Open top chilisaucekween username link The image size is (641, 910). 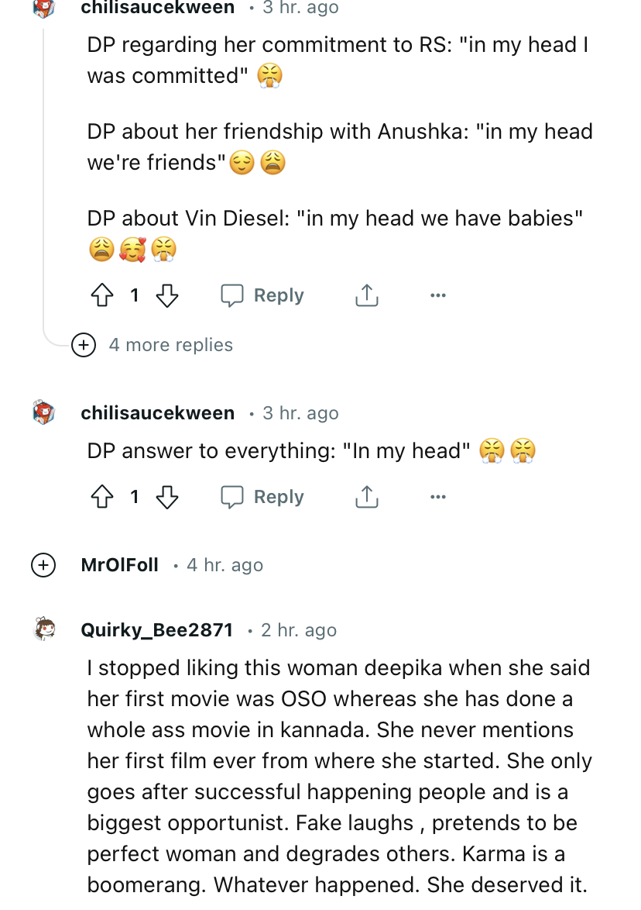(x=157, y=8)
